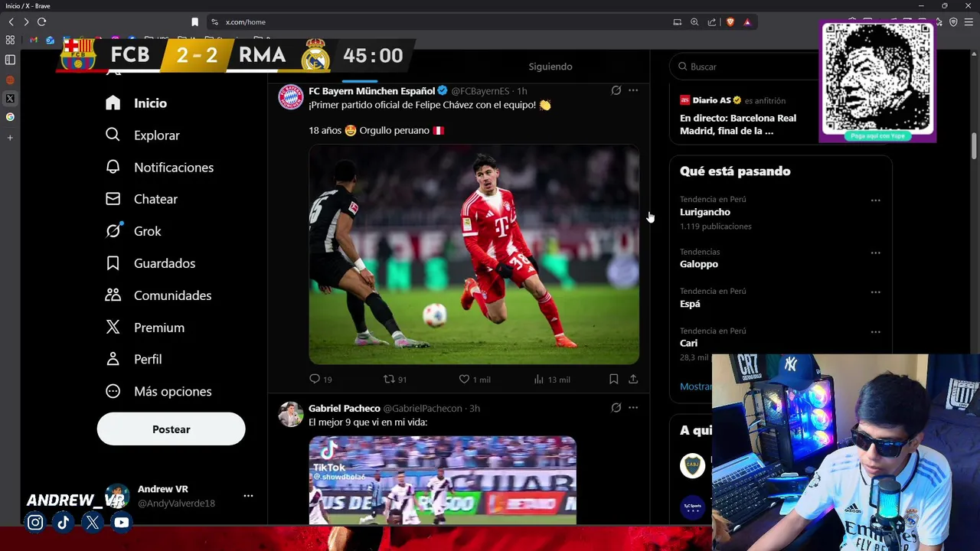980x551 pixels.
Task: Open Gabriel Pacheco profile avatar
Action: coord(291,414)
